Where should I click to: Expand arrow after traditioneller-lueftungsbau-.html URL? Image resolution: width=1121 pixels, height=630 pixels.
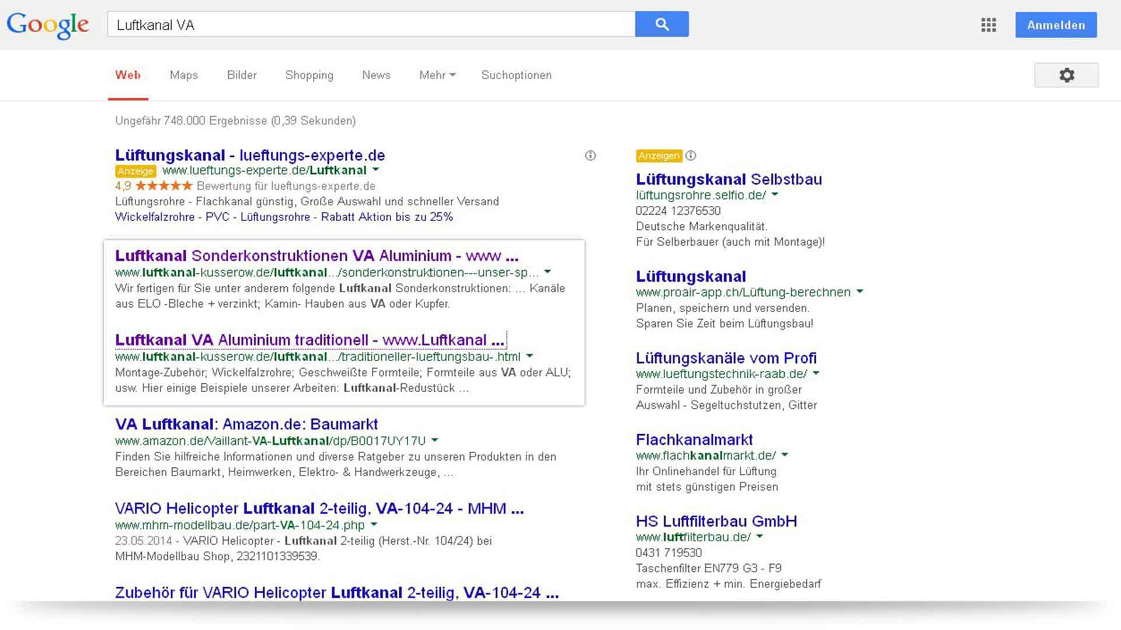point(530,356)
